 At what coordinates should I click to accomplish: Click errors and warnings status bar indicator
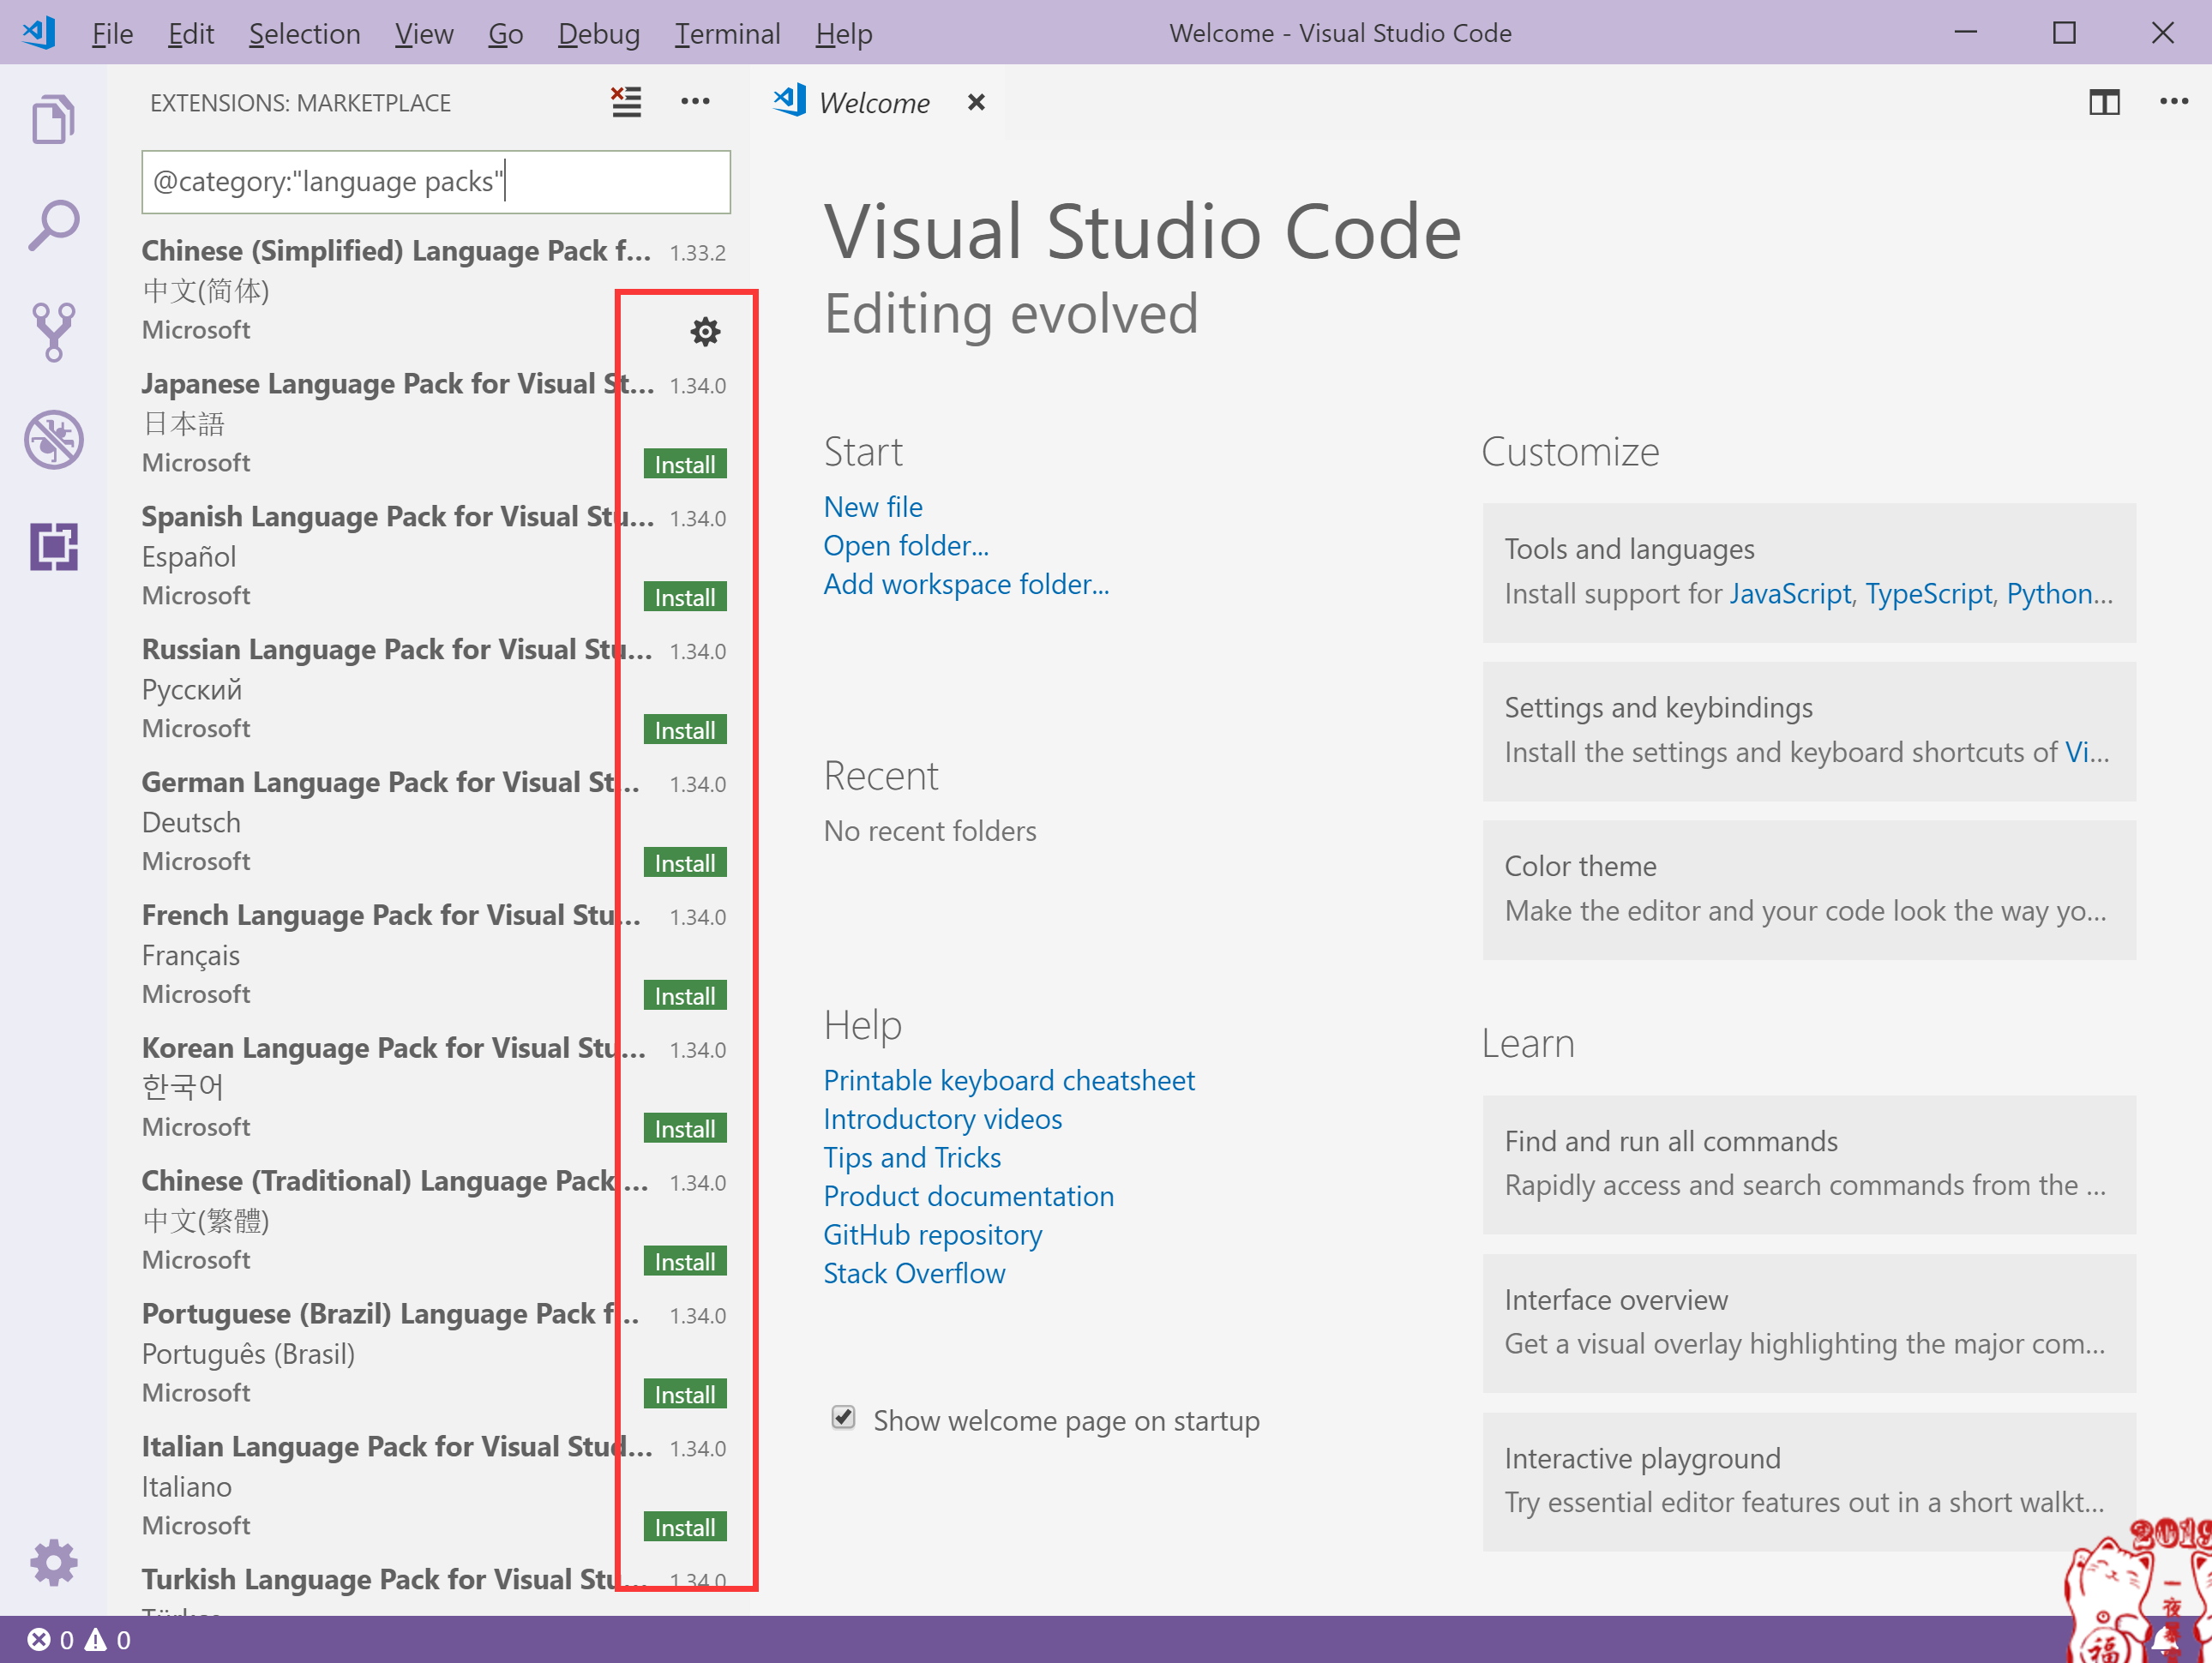[x=78, y=1640]
